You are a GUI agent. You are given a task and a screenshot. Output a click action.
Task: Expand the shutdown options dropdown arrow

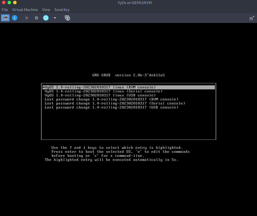tap(55, 18)
